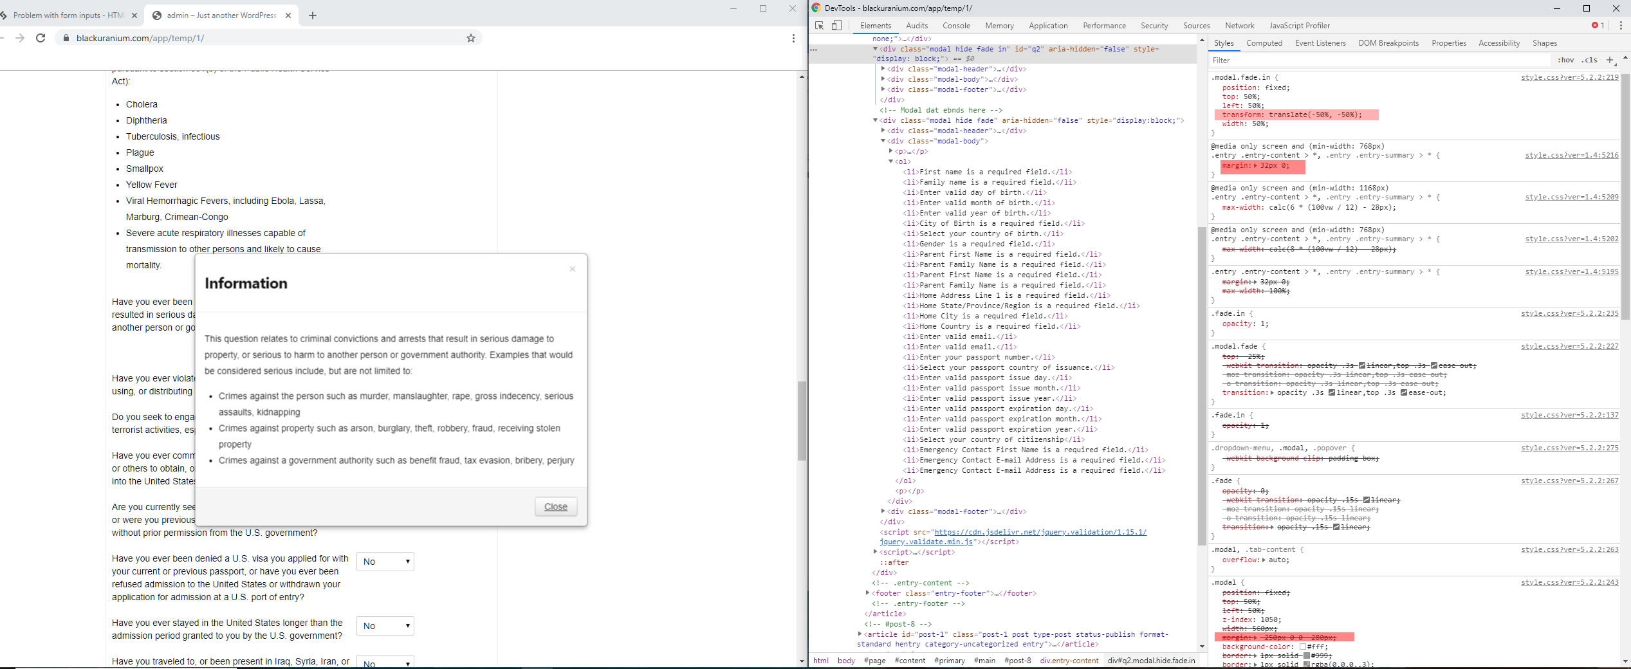Toggle the DevTools device toolbar icon
Viewport: 1631px width, 669px height.
[x=836, y=26]
